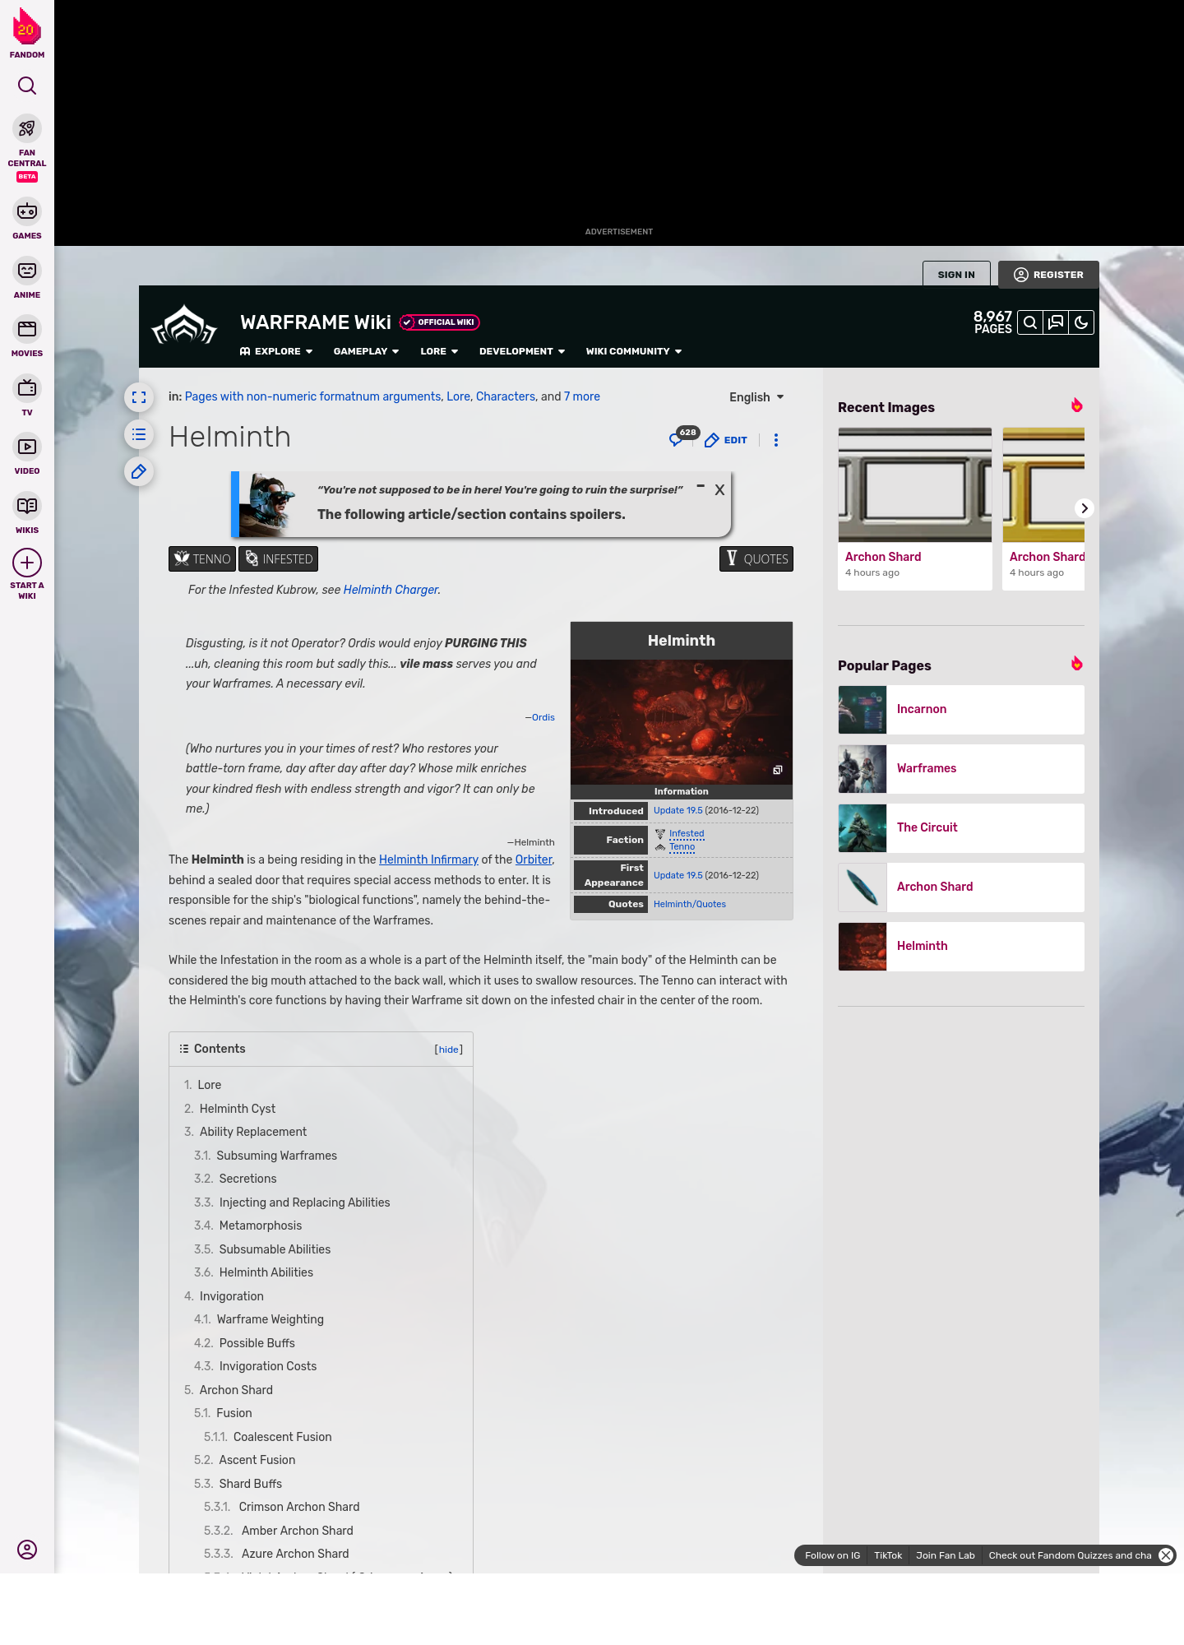Switch theme with the moon toggle
This screenshot has width=1184, height=1645.
pos(1081,322)
